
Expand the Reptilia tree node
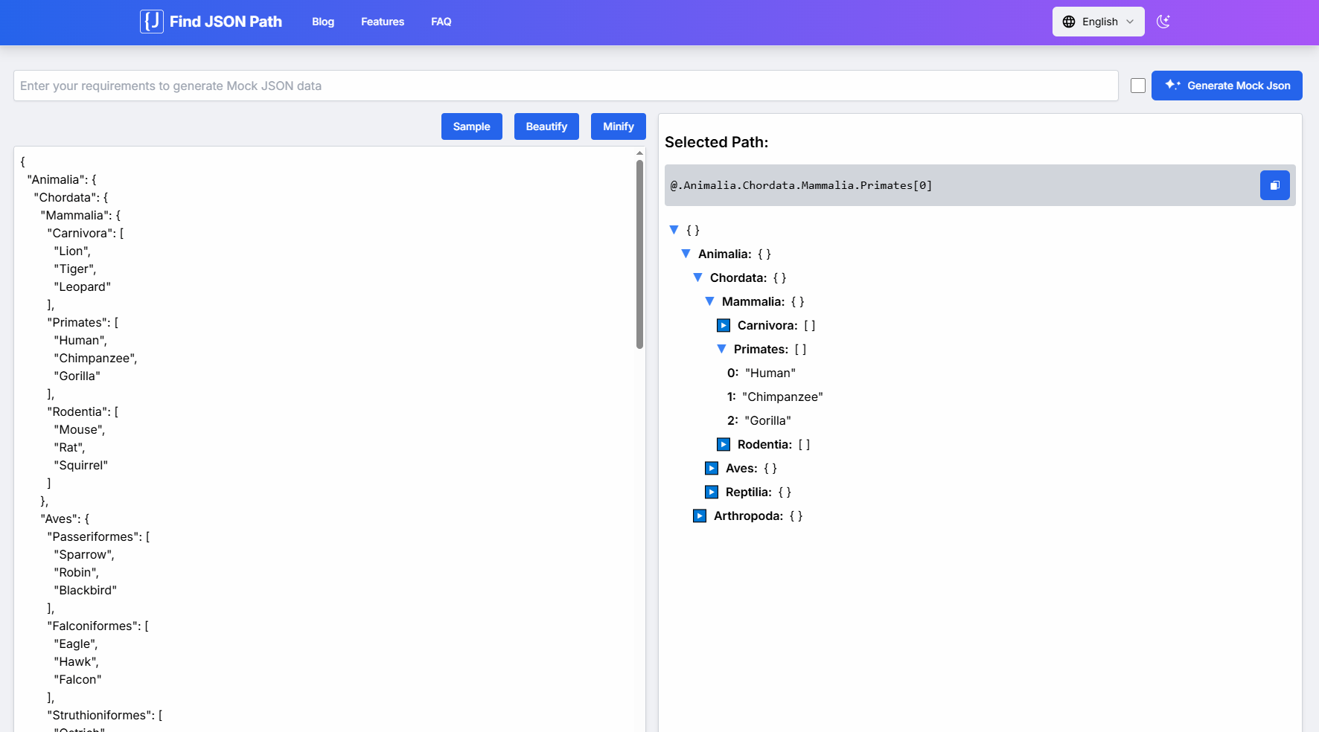(x=711, y=492)
